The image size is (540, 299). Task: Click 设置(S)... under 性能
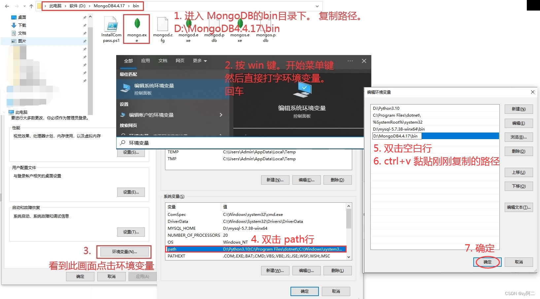pos(131,152)
